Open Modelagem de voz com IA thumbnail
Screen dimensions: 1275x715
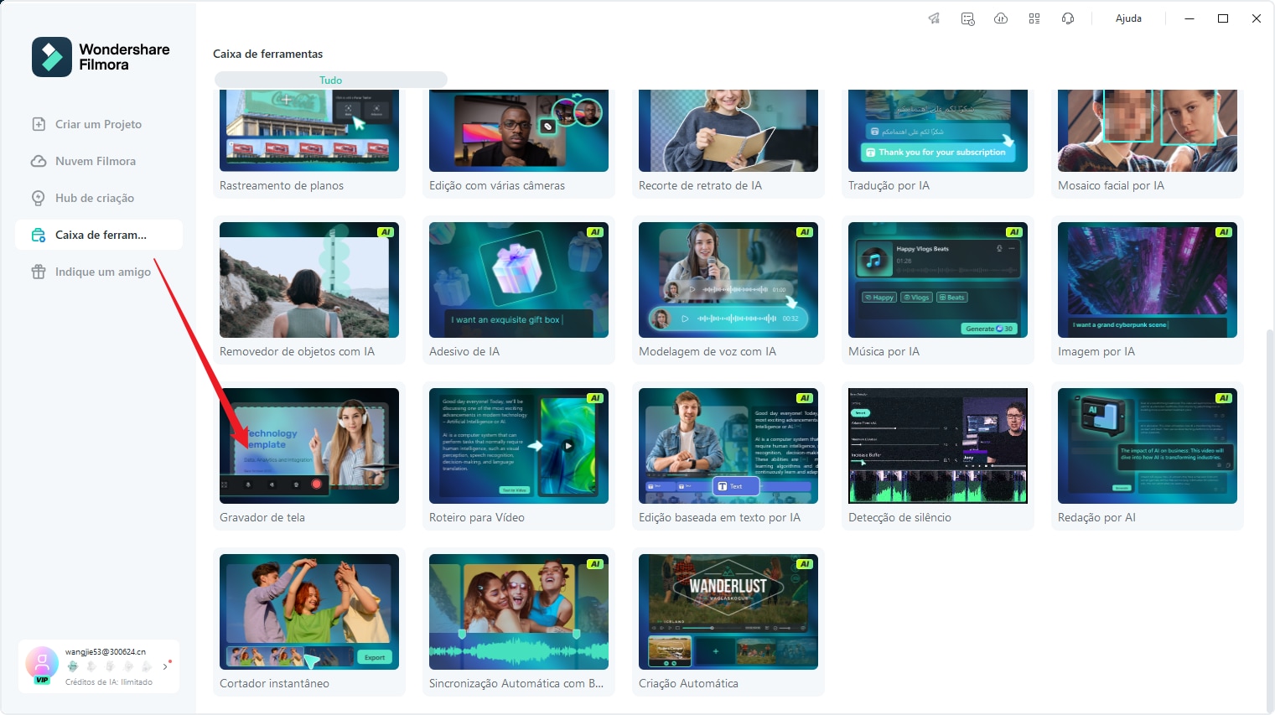728,280
